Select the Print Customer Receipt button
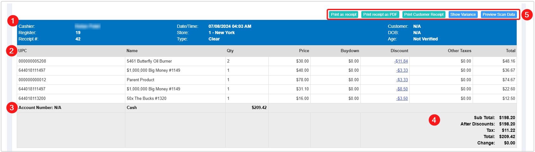This screenshot has width=535, height=152. pyautogui.click(x=424, y=15)
